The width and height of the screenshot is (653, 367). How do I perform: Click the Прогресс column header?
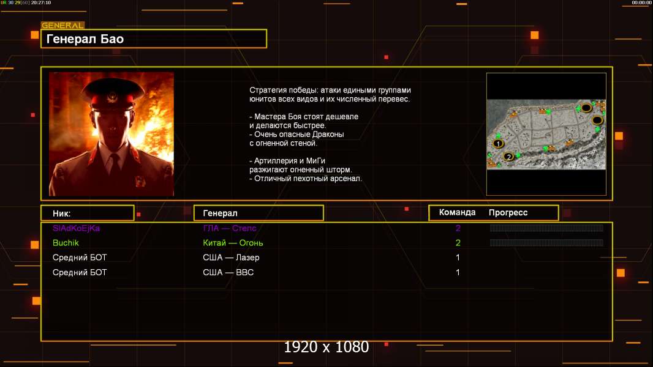(508, 213)
